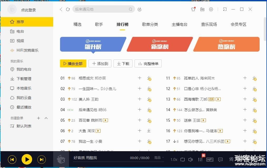The image size is (267, 168).
Task: Collapse the 自建歌单 section chevron
Action: click(46, 118)
